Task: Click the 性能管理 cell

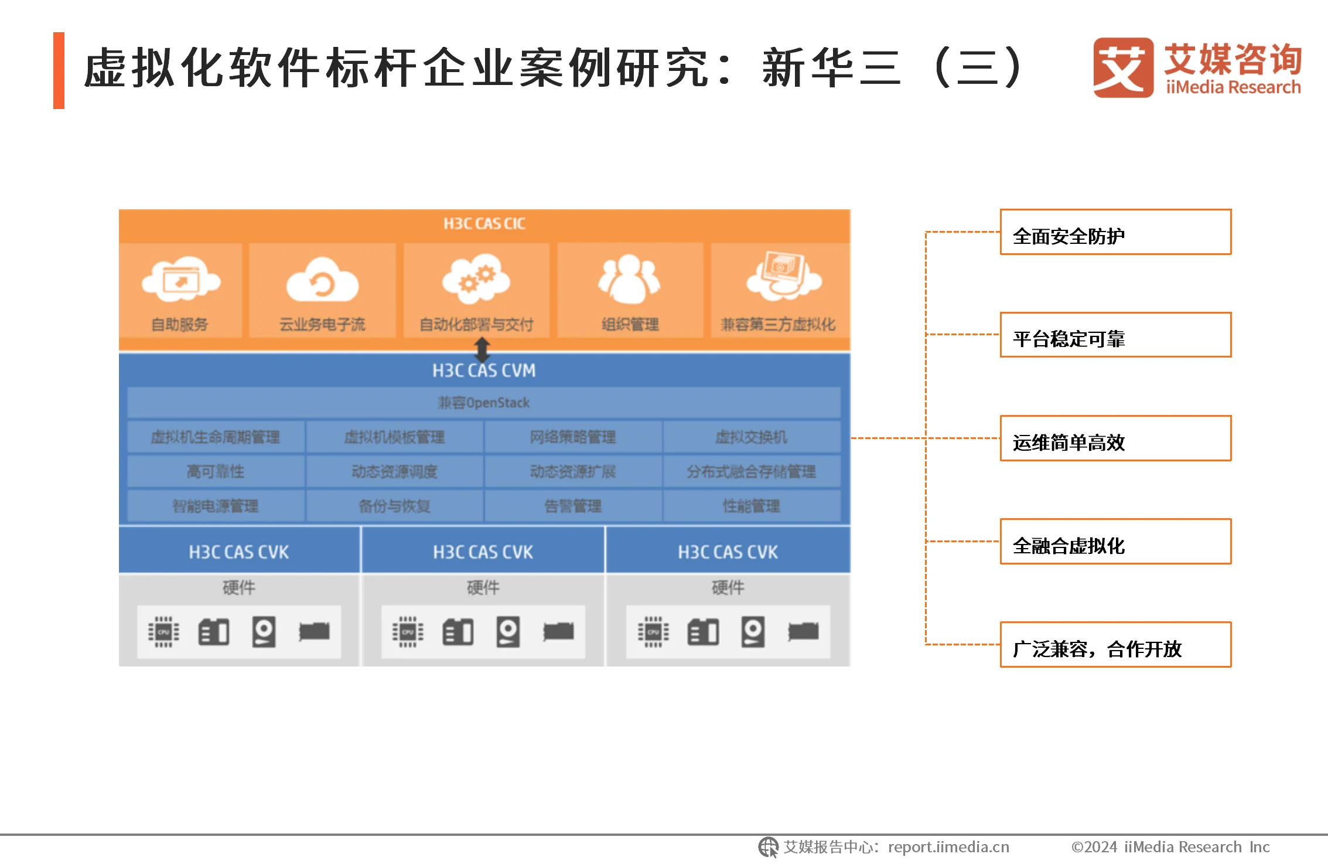Action: (752, 506)
